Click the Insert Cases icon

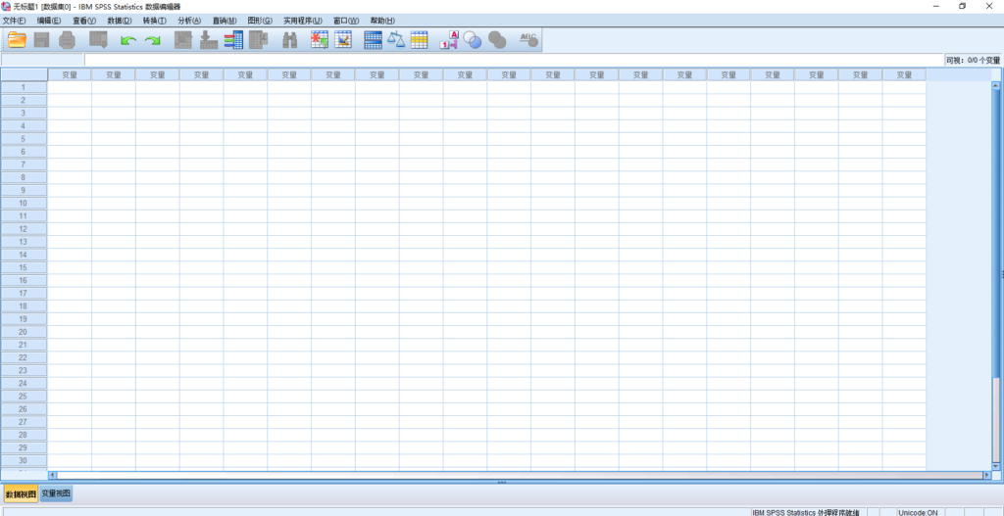pyautogui.click(x=319, y=40)
